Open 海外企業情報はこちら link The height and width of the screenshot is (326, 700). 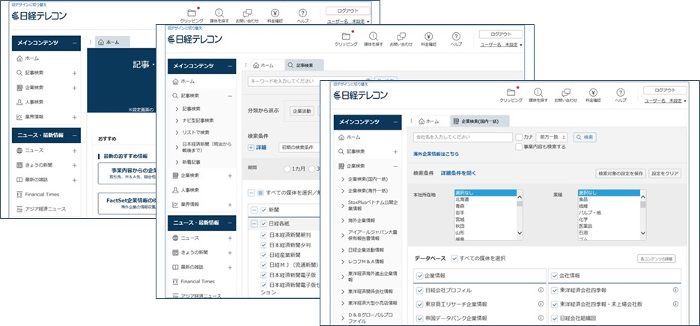point(436,154)
